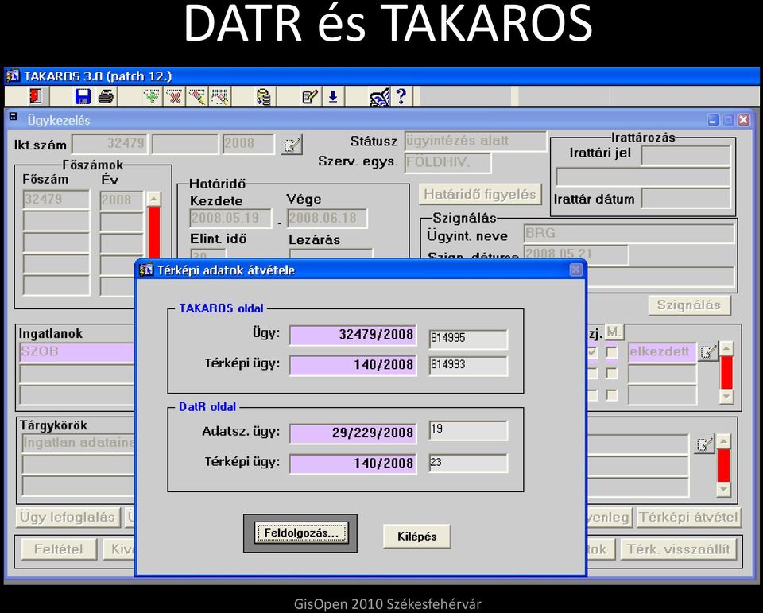Click the red scrollbar thumb in Ingatlanok list
Screen dimensions: 763x613
pos(726,372)
